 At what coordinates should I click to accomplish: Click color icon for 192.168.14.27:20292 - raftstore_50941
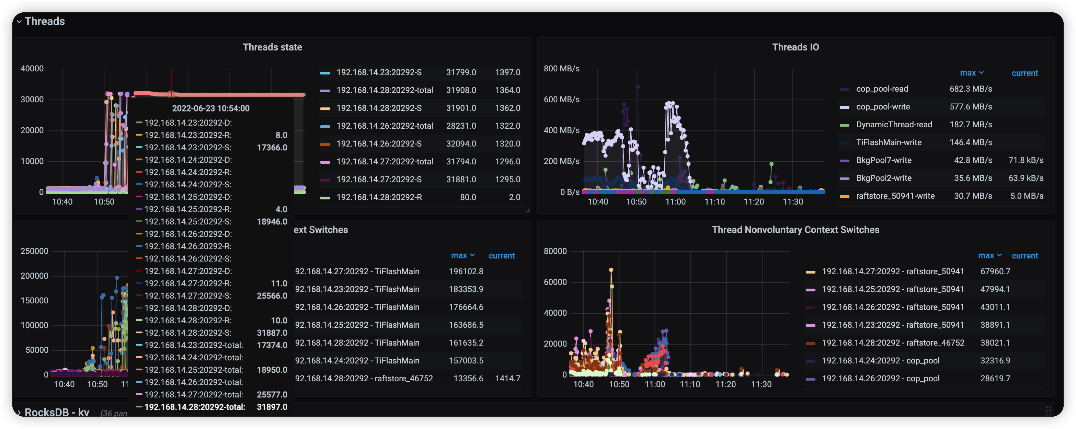coord(810,272)
